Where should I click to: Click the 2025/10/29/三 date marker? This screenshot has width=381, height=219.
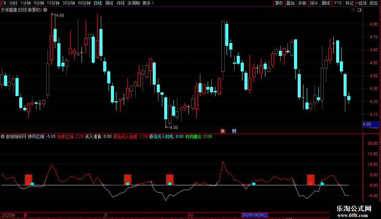tap(255, 215)
